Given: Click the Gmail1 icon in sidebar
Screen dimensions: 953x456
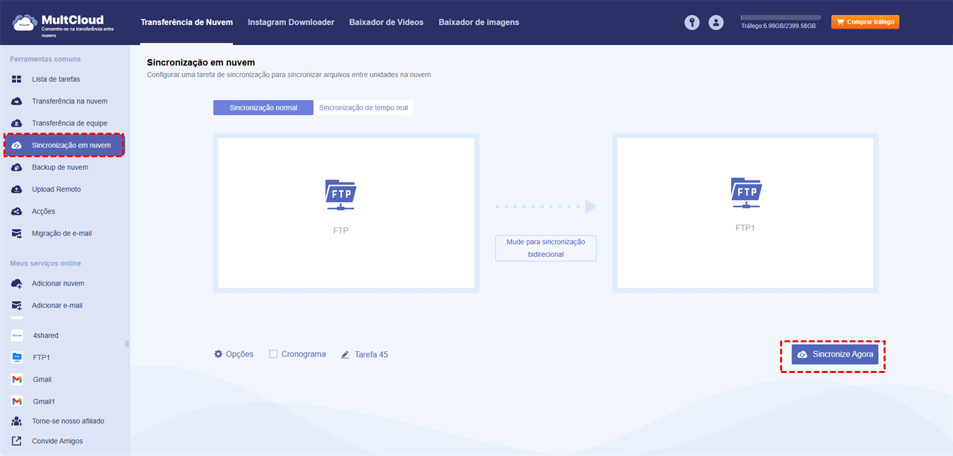Looking at the screenshot, I should click(x=17, y=402).
